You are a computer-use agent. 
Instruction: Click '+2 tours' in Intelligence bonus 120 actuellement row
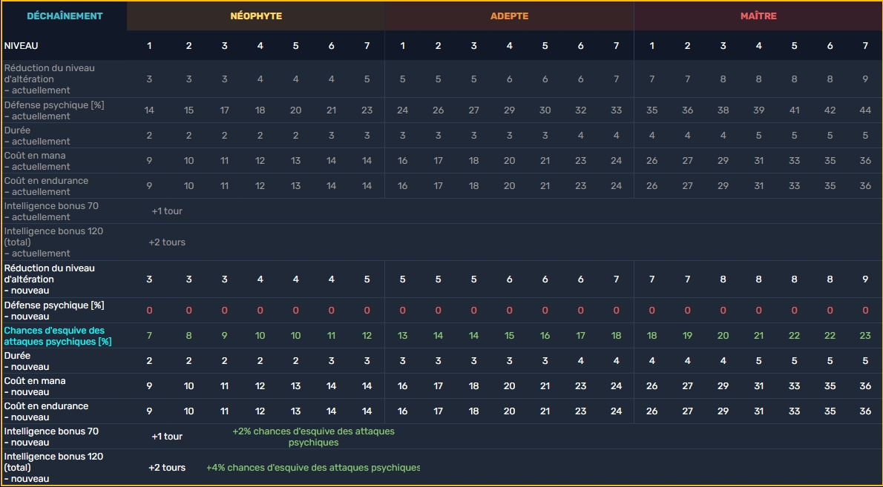pos(167,242)
